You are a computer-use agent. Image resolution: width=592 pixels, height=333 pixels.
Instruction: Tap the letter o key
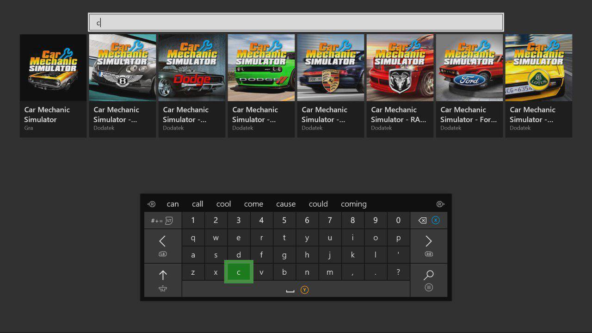coord(375,238)
